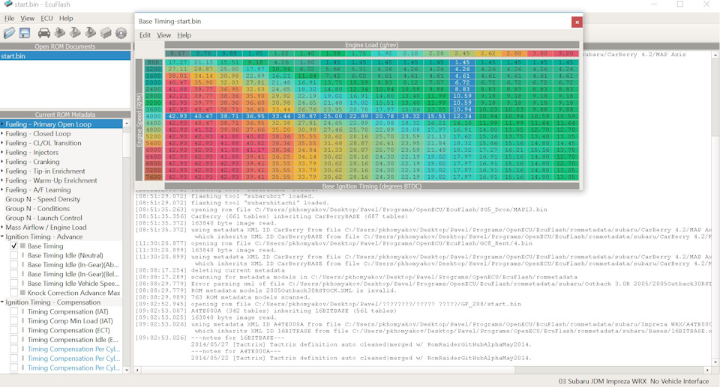Collapse the Ignition Timing - Compensation group
720x387 pixels.
pyautogui.click(x=2, y=302)
